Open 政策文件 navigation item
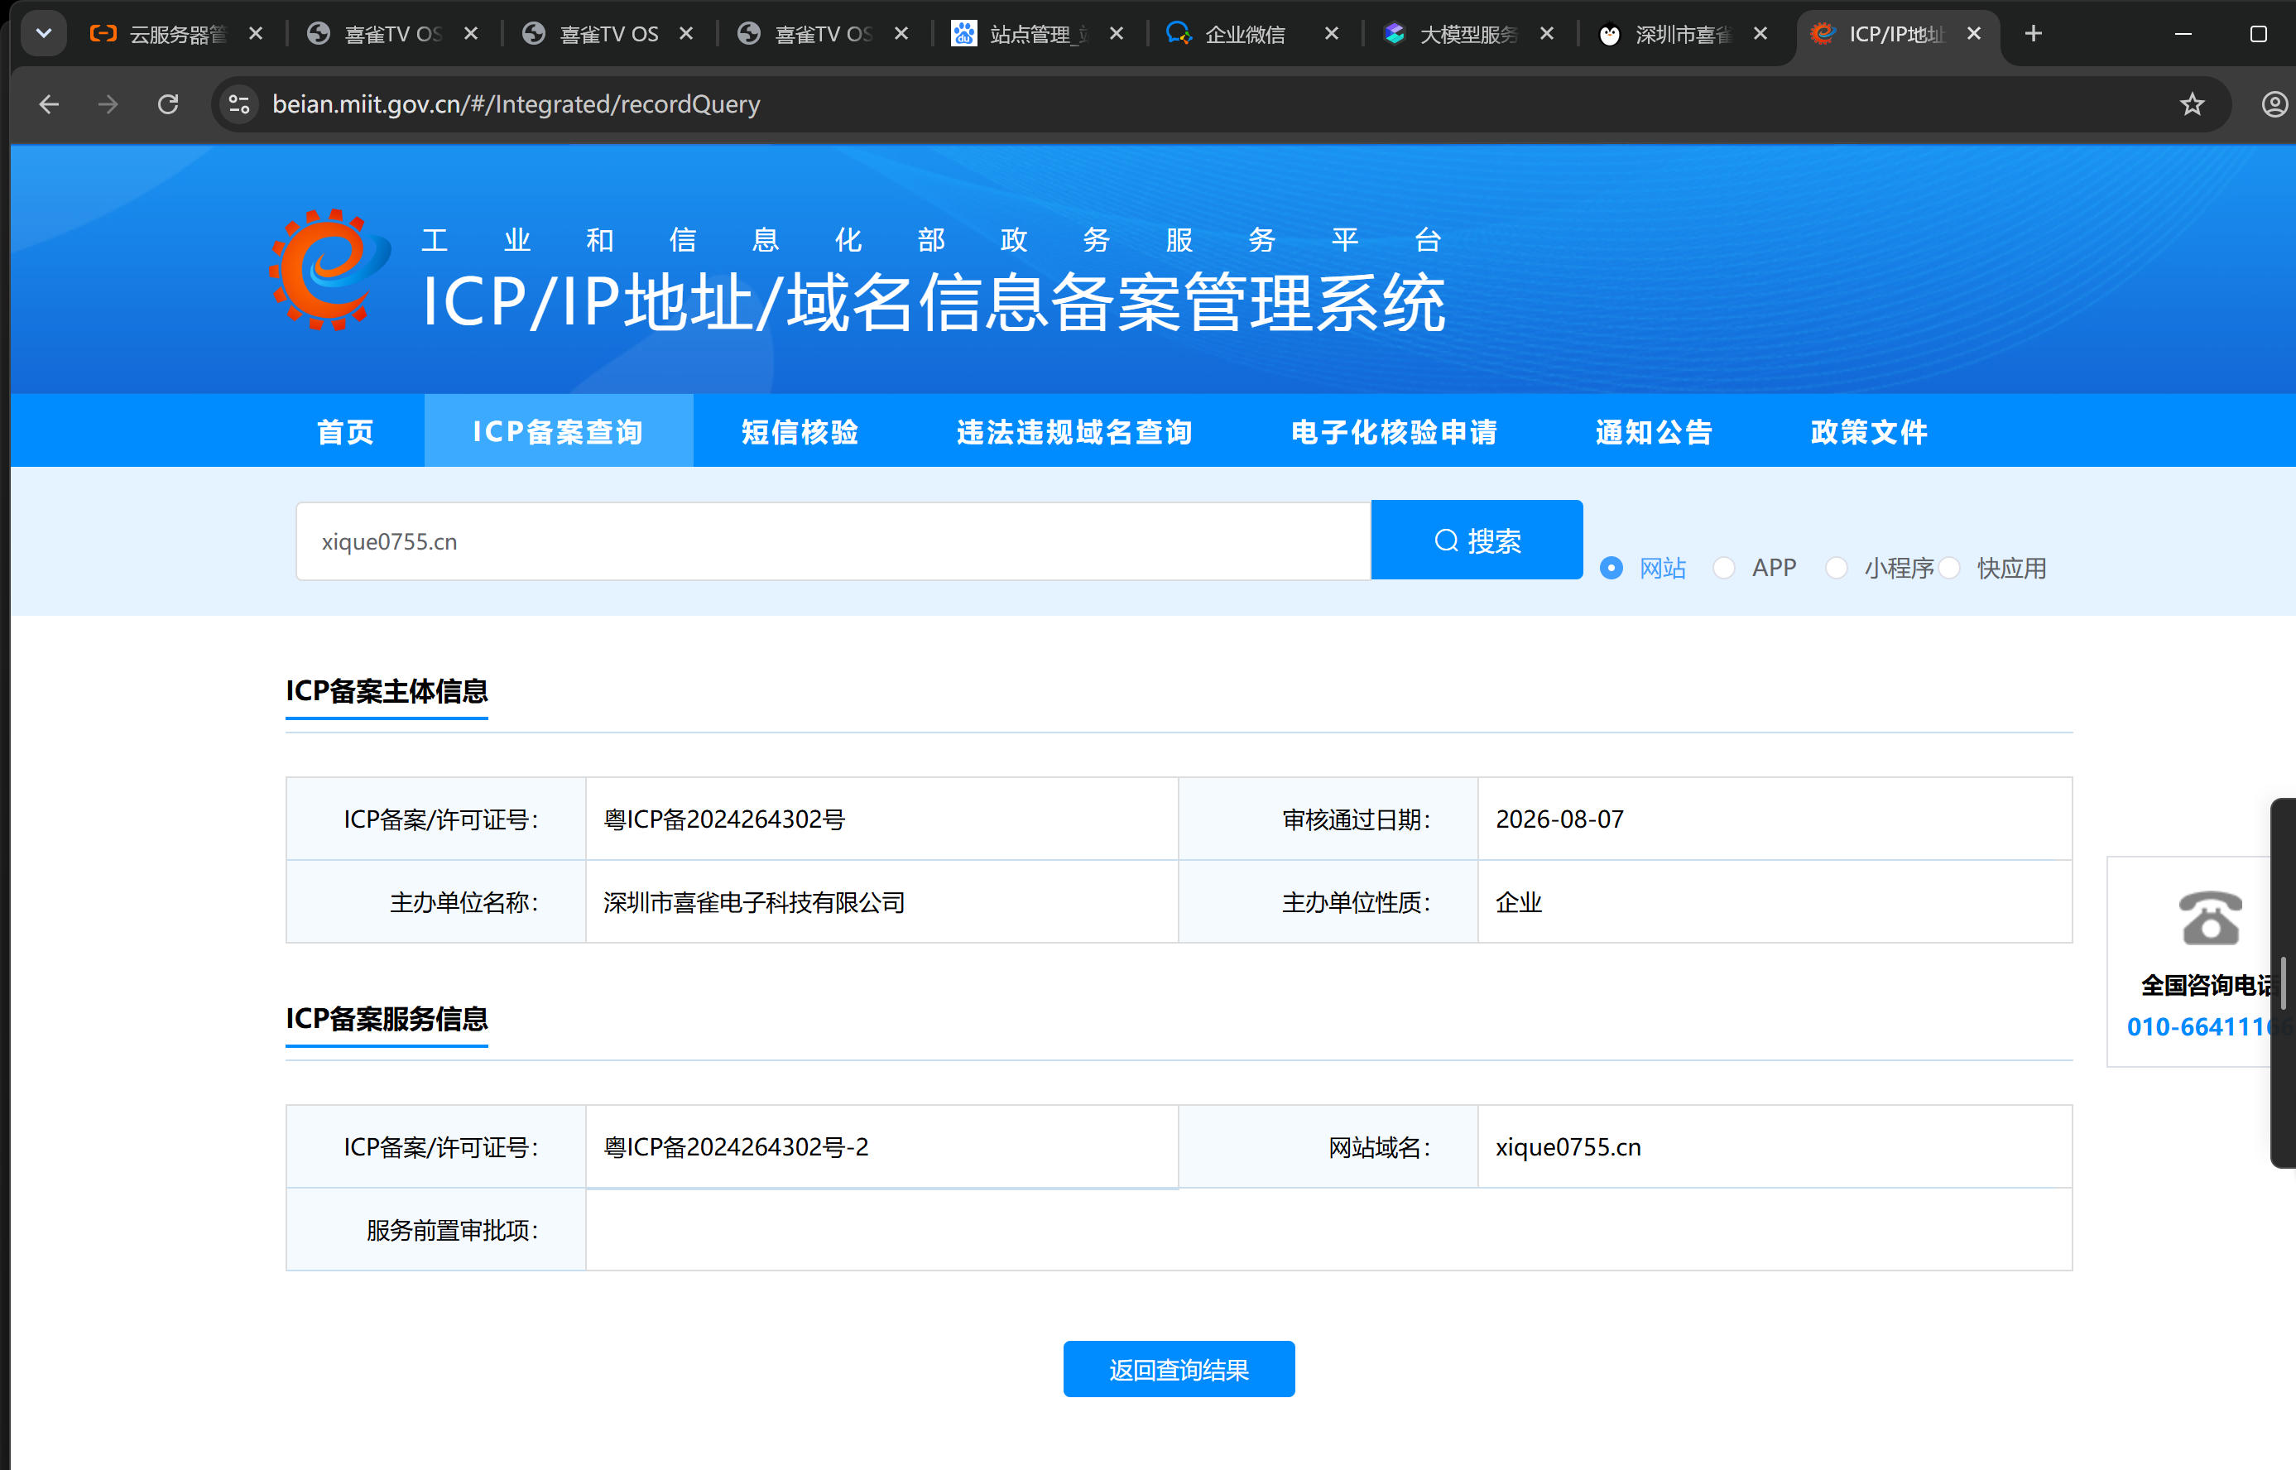The width and height of the screenshot is (2296, 1470). (1868, 431)
